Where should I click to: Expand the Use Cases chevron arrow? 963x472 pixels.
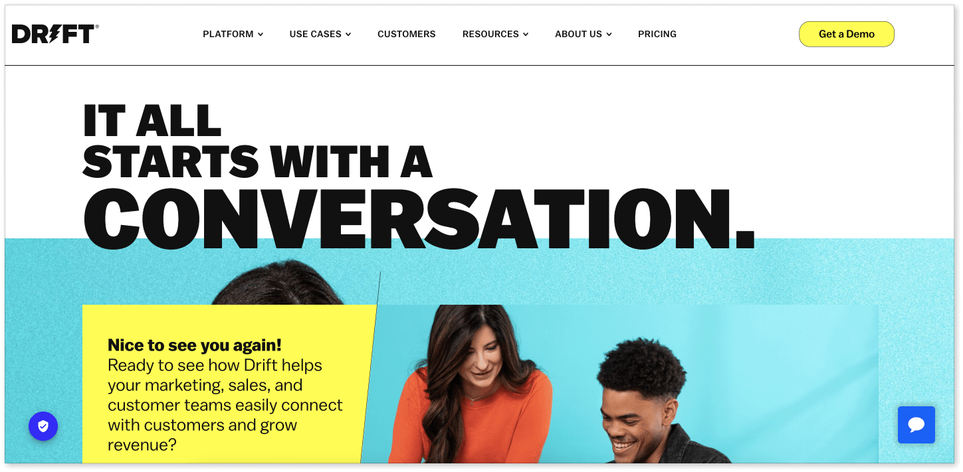point(348,35)
